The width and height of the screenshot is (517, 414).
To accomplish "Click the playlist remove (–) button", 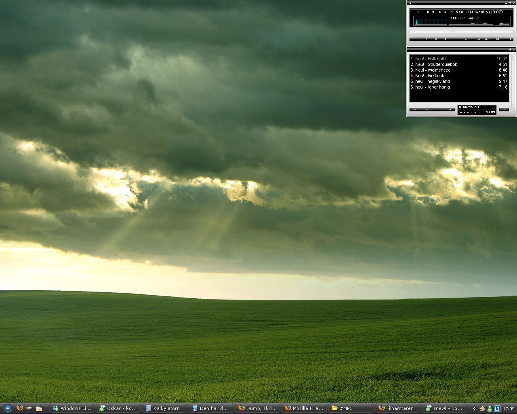I will pyautogui.click(x=427, y=110).
